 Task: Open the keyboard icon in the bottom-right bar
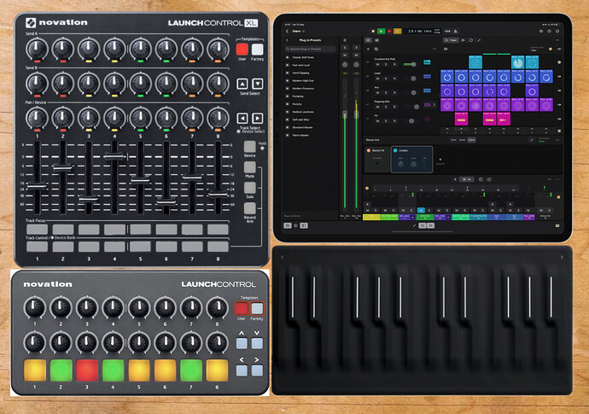pyautogui.click(x=557, y=225)
